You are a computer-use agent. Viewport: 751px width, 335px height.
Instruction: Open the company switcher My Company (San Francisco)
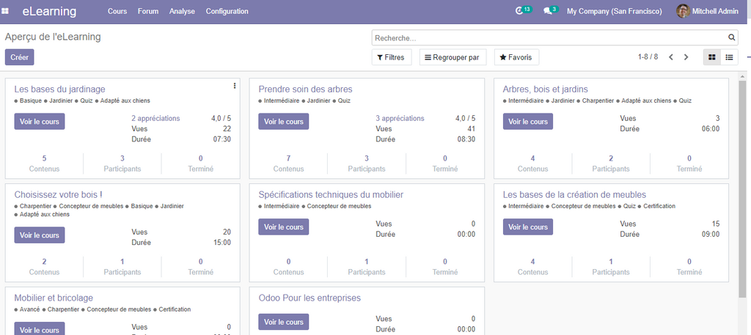click(x=614, y=11)
